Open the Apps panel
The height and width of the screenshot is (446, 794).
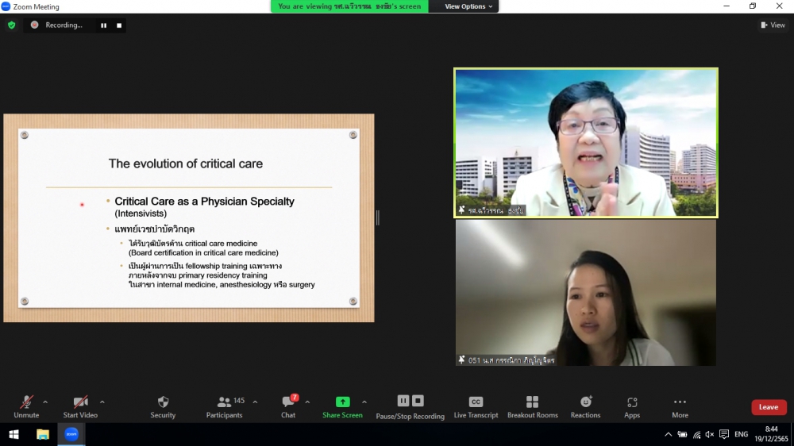pyautogui.click(x=632, y=406)
